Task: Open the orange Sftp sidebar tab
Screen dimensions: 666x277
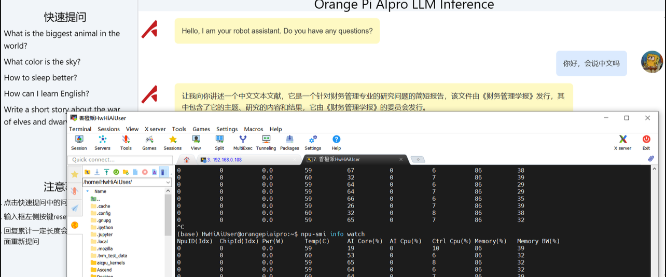Action: point(75,225)
